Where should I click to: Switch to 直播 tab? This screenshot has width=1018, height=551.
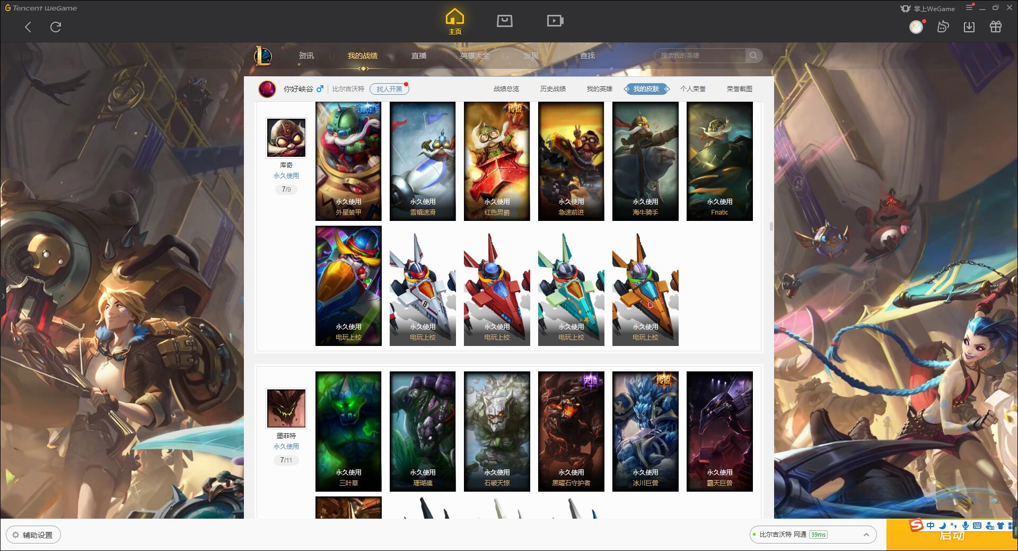419,56
